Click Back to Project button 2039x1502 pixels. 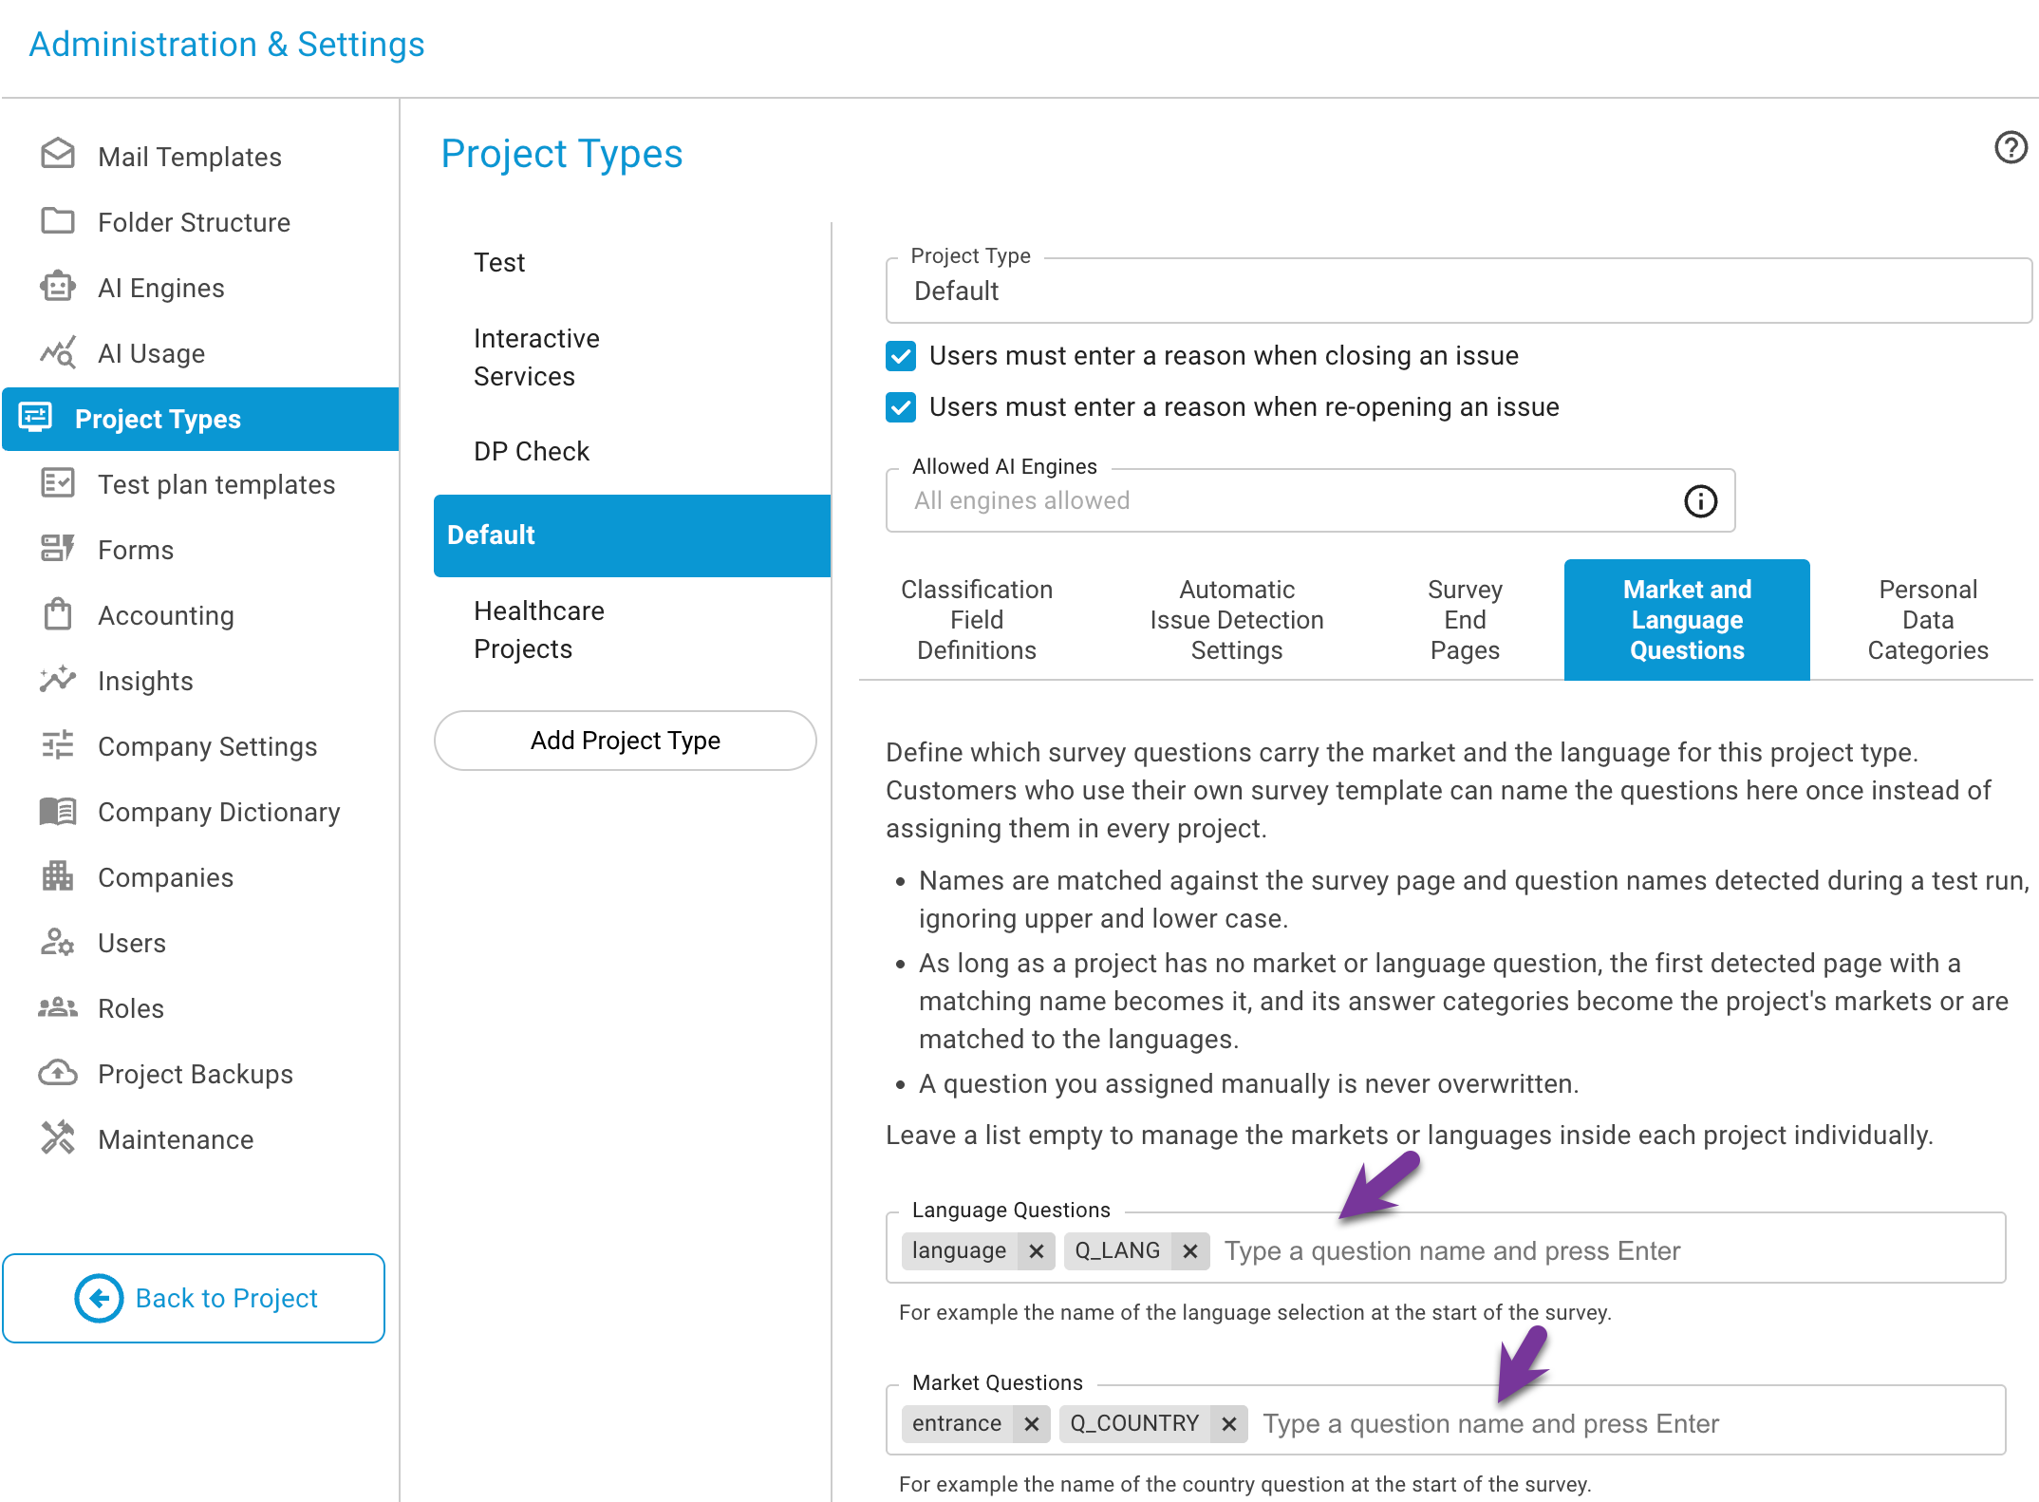(x=194, y=1298)
